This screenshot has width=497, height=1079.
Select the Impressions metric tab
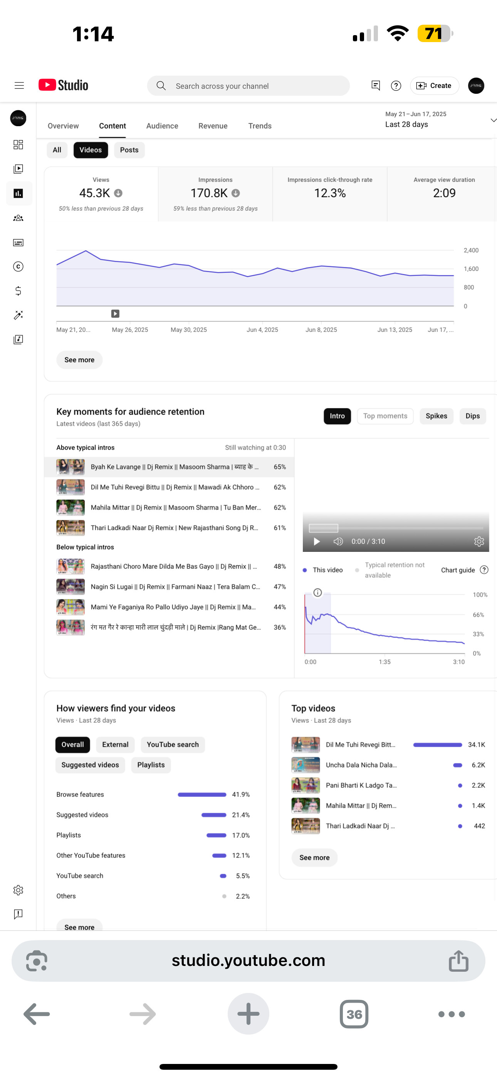[215, 194]
